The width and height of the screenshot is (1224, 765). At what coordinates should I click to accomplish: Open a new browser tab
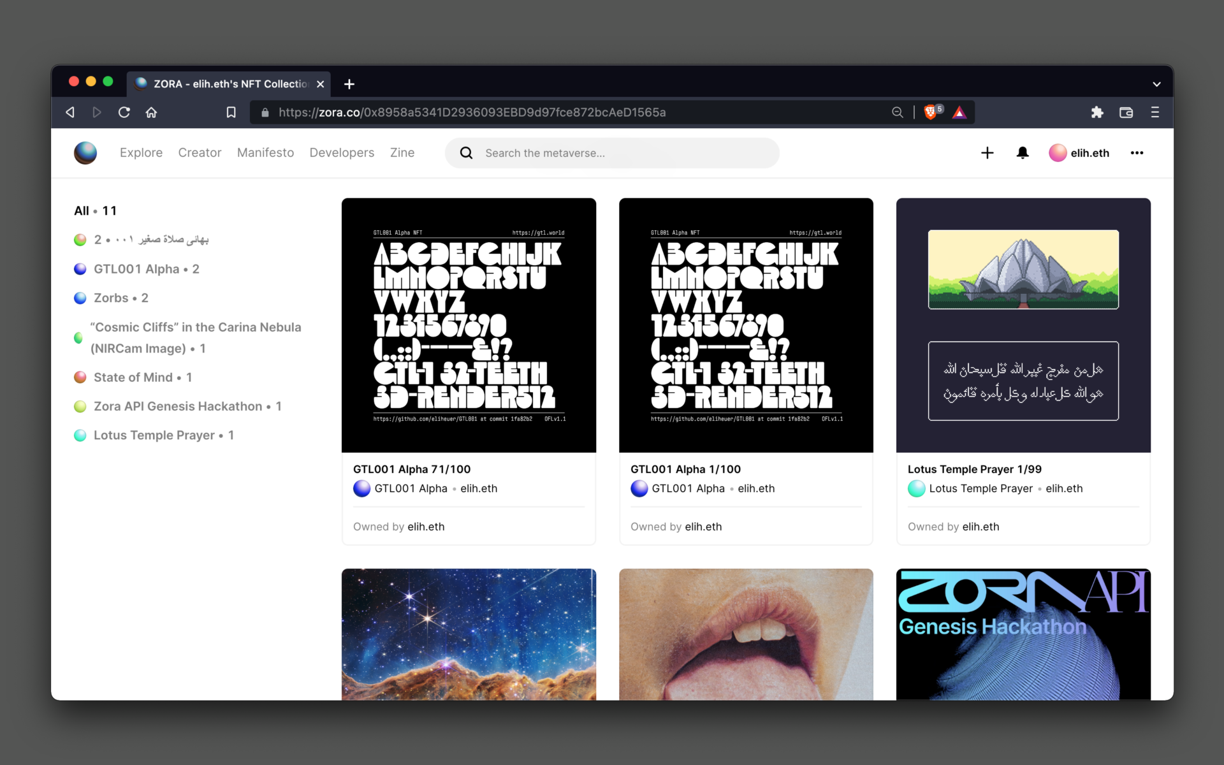tap(349, 84)
